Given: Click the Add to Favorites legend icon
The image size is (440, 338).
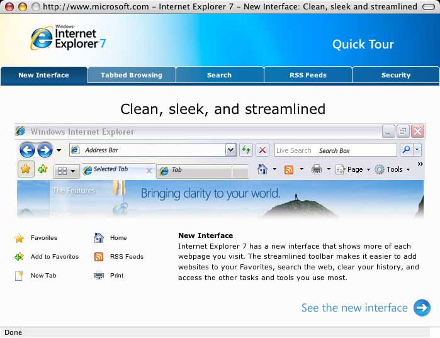Looking at the screenshot, I should pyautogui.click(x=20, y=257).
